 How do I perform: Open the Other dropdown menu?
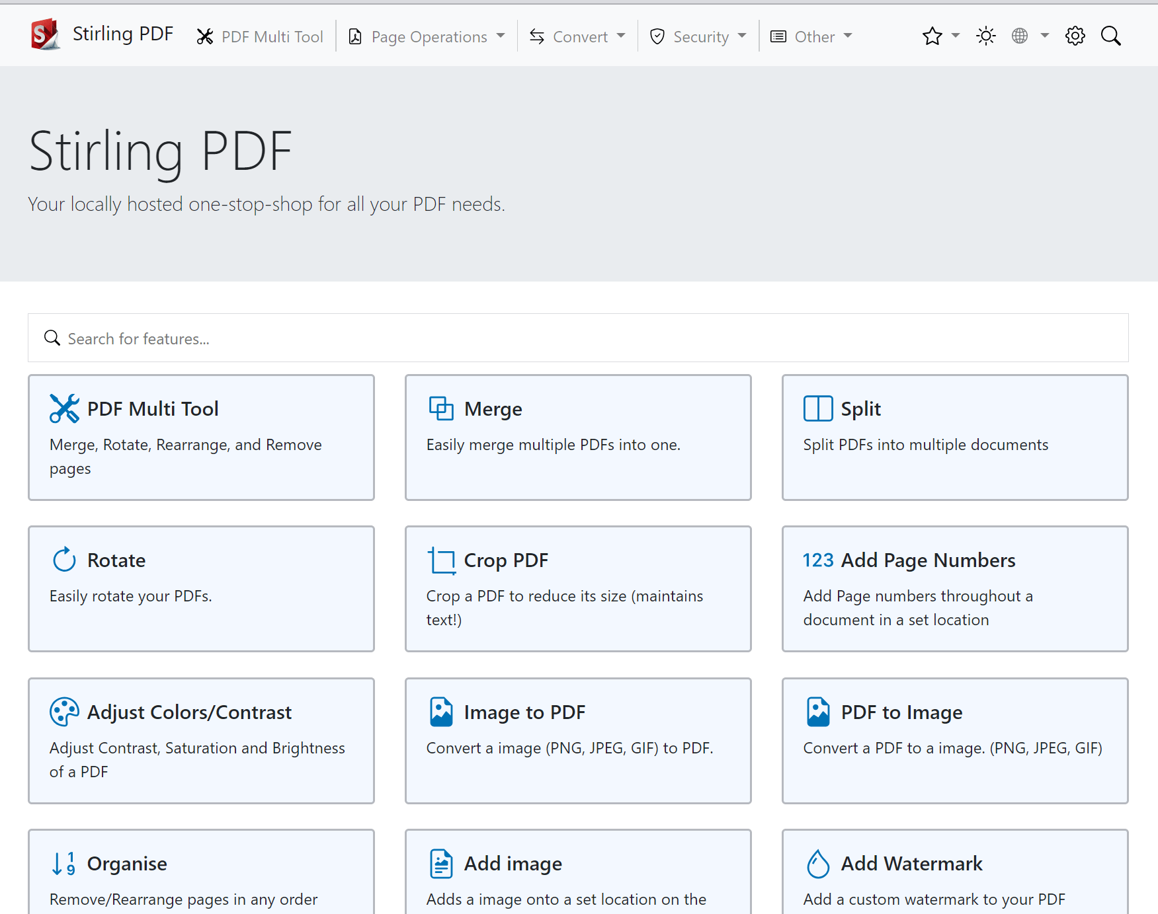tap(811, 36)
